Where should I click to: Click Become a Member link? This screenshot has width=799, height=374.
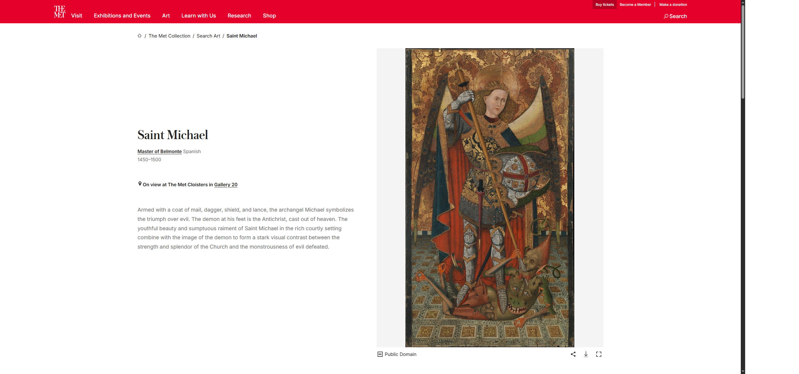(635, 5)
